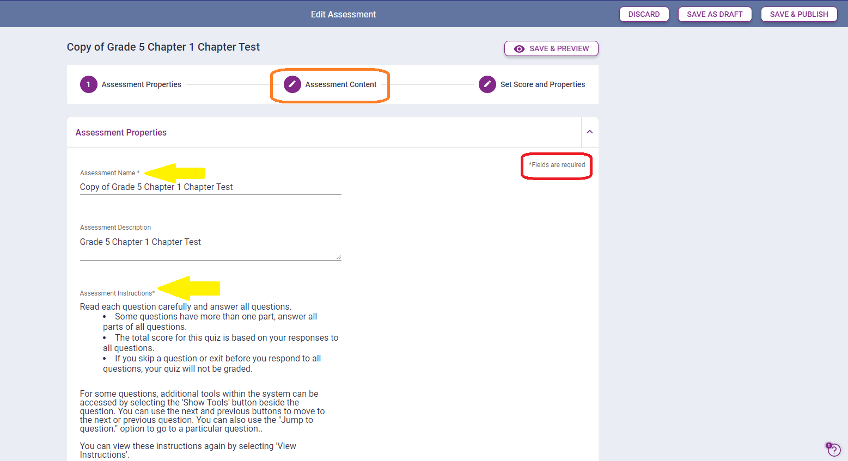848x461 pixels.
Task: Click the step 1 numbered circle icon
Action: (x=88, y=84)
